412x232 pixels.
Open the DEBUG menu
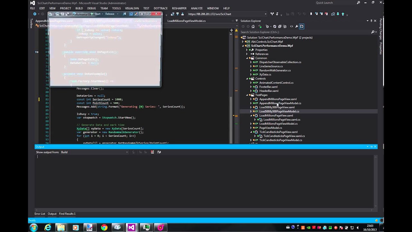[91, 8]
